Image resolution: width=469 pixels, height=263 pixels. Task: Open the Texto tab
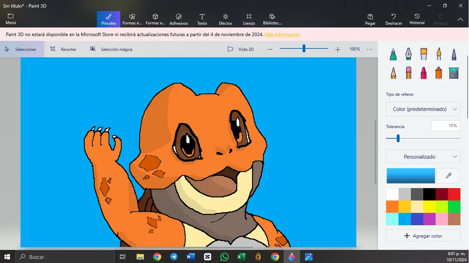[x=202, y=19]
